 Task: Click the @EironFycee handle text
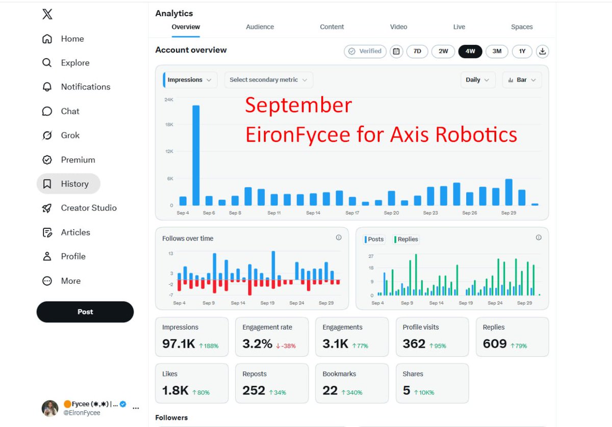click(x=82, y=413)
